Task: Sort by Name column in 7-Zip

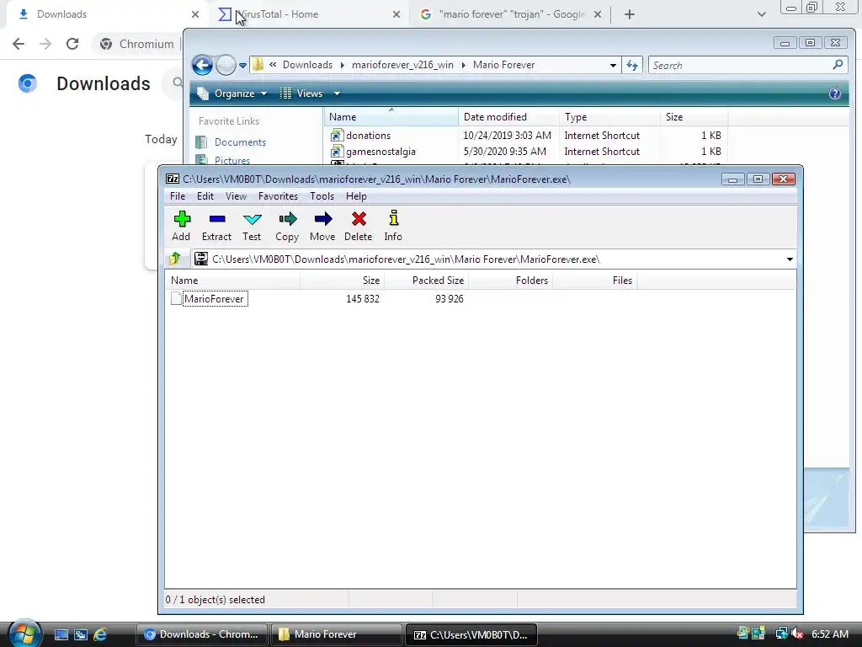Action: coord(233,281)
